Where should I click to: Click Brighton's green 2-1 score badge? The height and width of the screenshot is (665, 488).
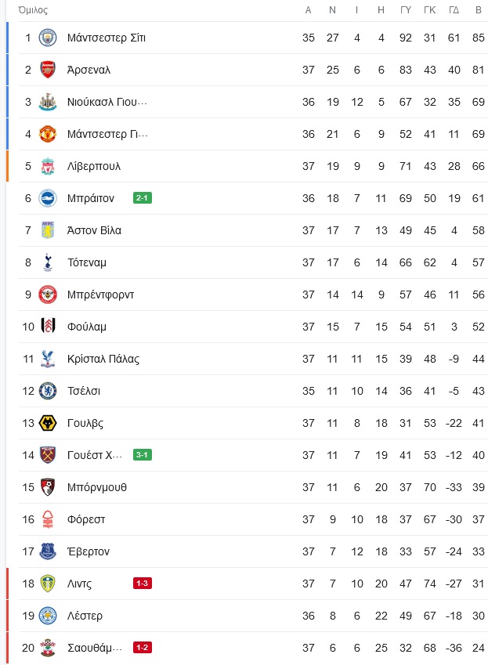pyautogui.click(x=143, y=198)
